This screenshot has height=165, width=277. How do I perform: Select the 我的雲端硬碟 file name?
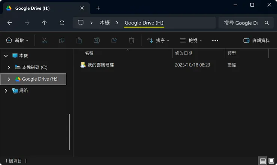[101, 65]
